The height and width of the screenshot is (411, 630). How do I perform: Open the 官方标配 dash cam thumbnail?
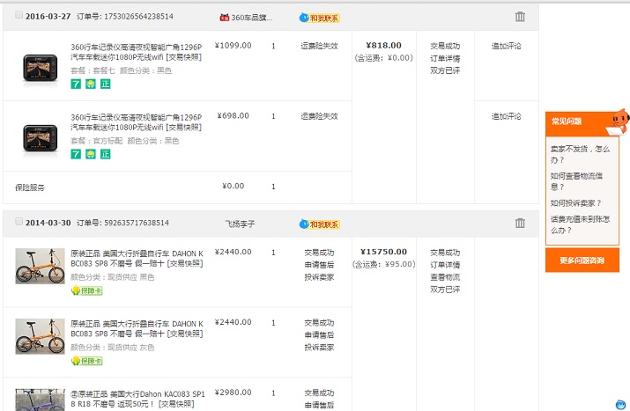pos(41,138)
